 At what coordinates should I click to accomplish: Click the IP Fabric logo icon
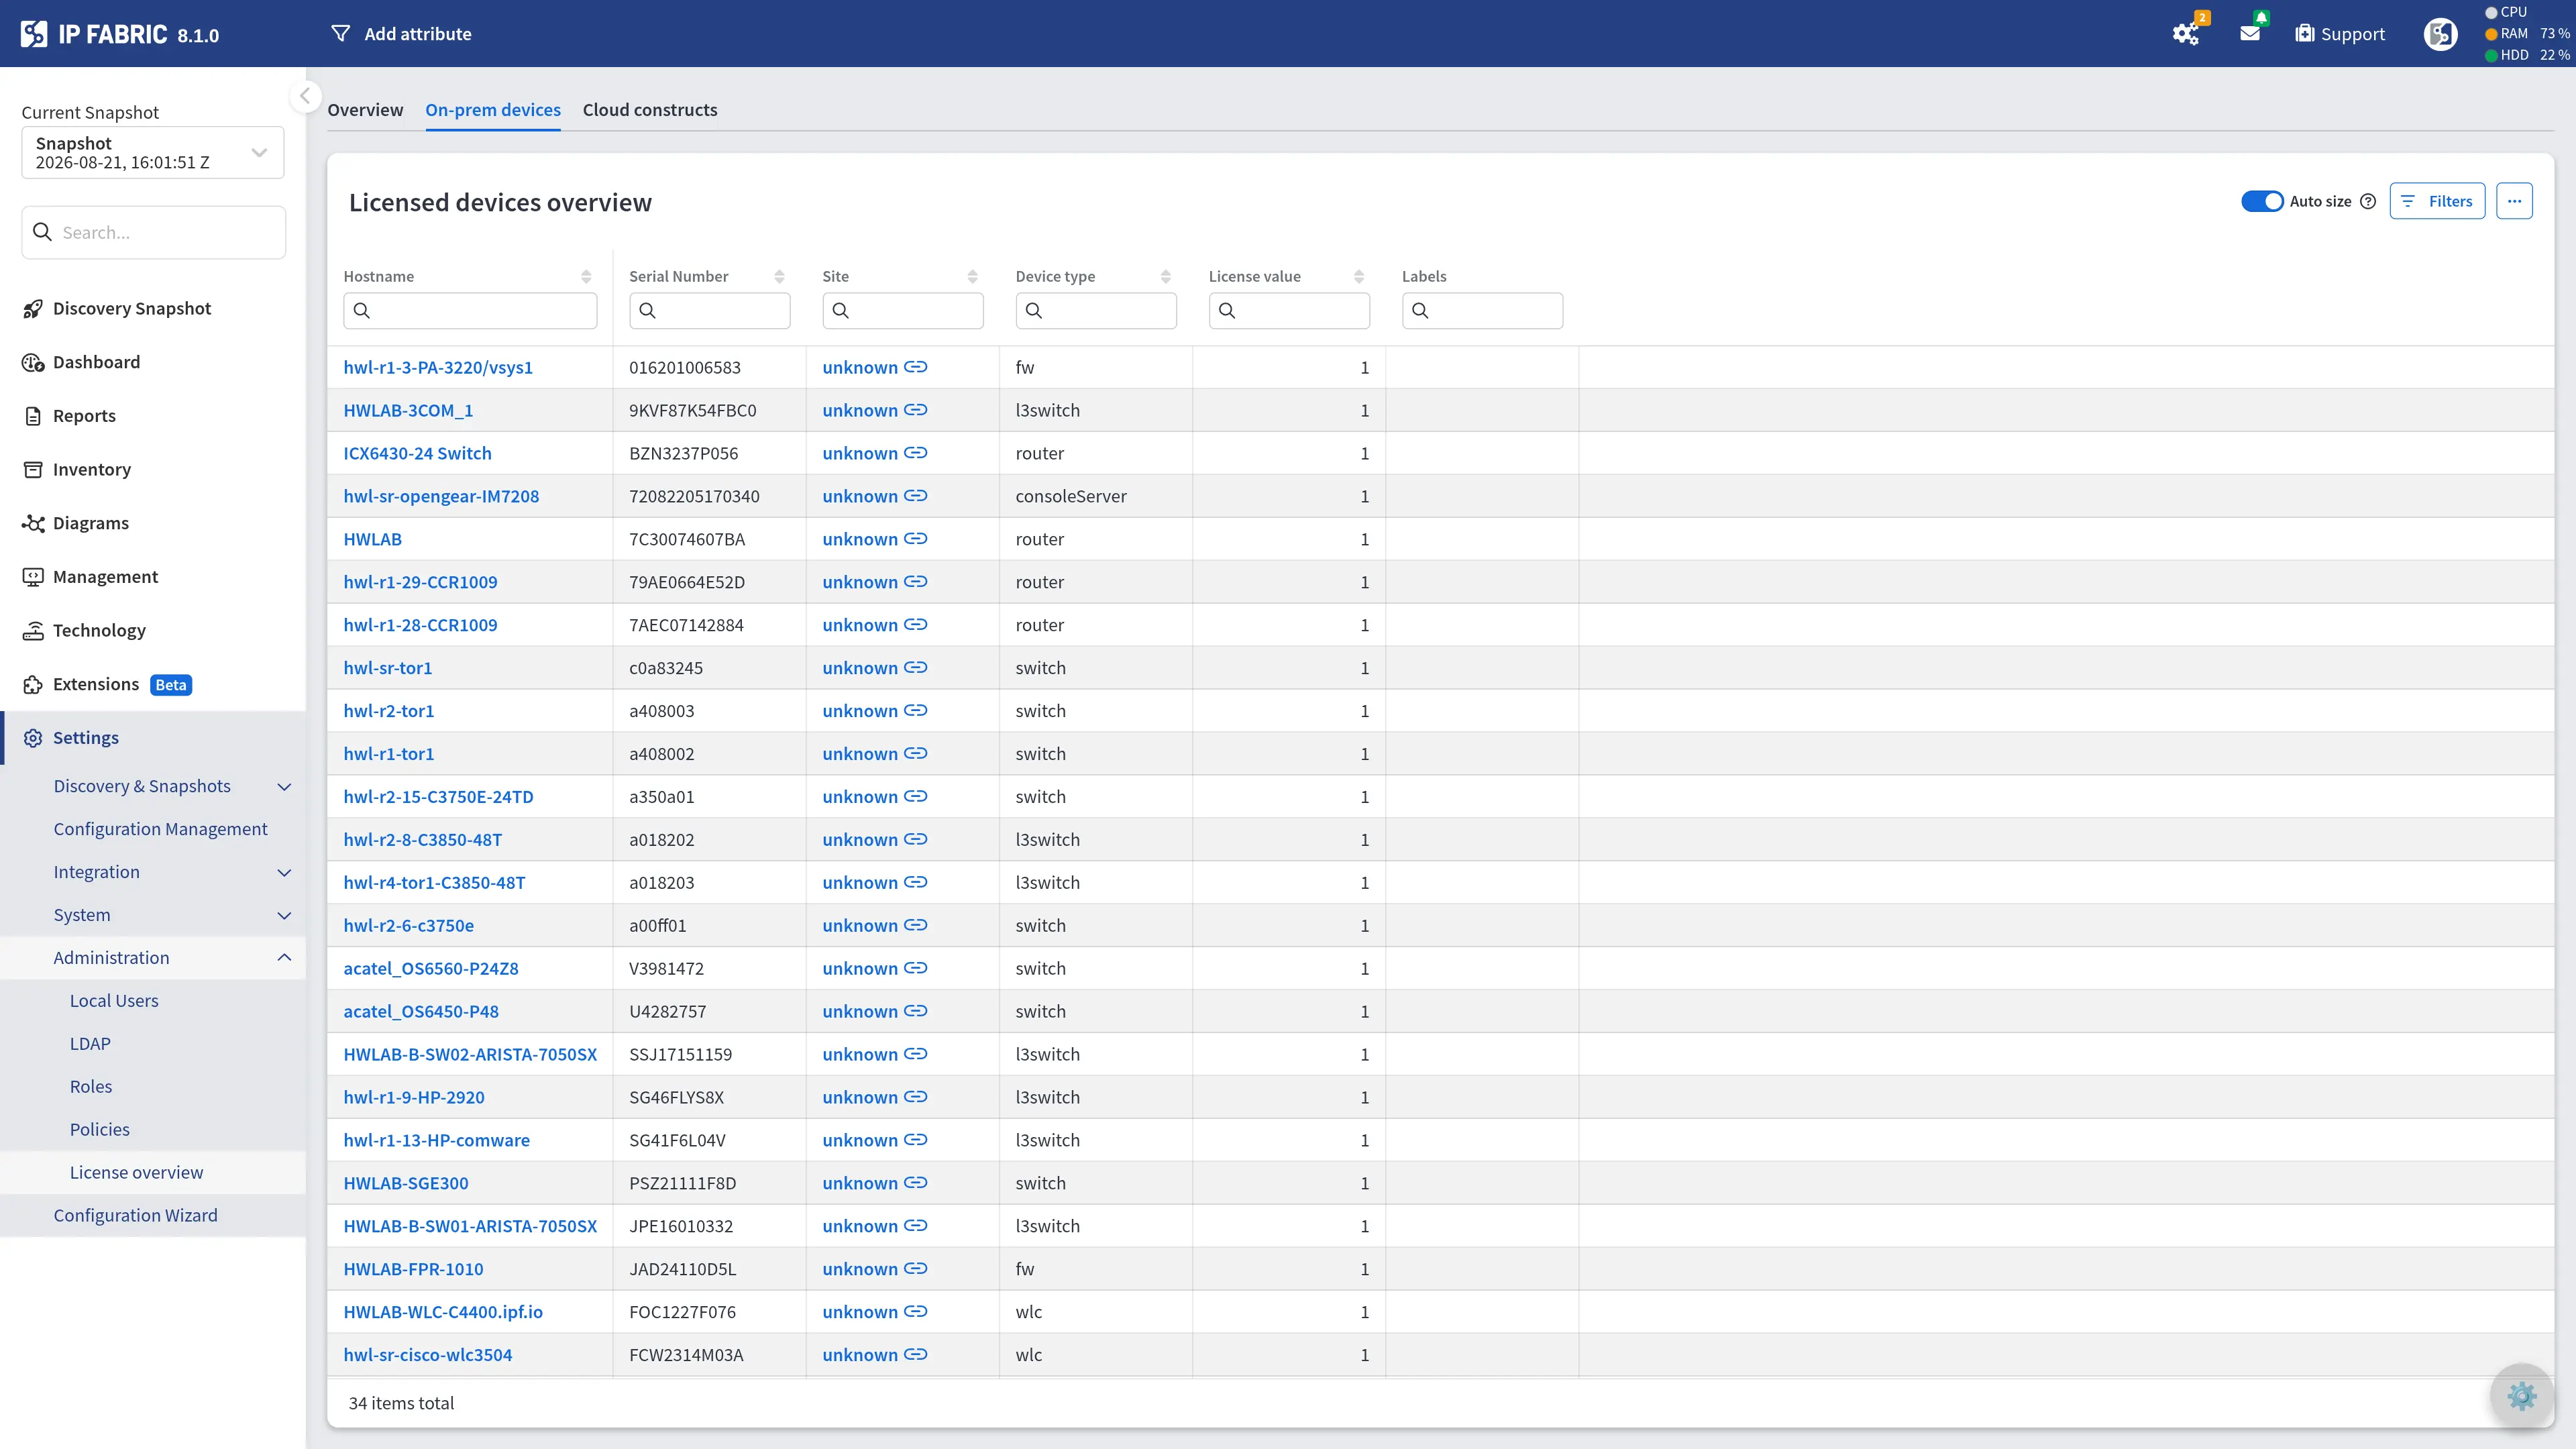coord(33,34)
